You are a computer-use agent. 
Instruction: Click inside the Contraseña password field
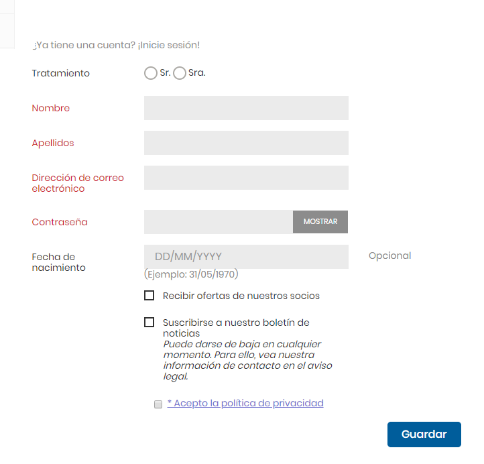[x=218, y=222]
